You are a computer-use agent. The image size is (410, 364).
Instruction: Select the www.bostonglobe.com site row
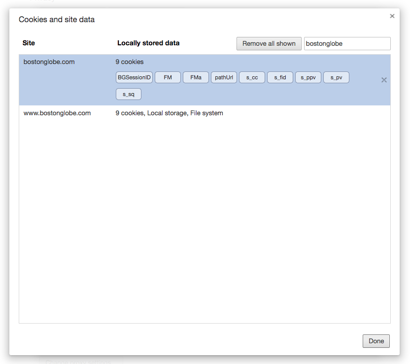pos(205,113)
